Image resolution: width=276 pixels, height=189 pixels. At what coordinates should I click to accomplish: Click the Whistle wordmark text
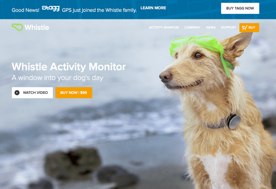tap(37, 27)
